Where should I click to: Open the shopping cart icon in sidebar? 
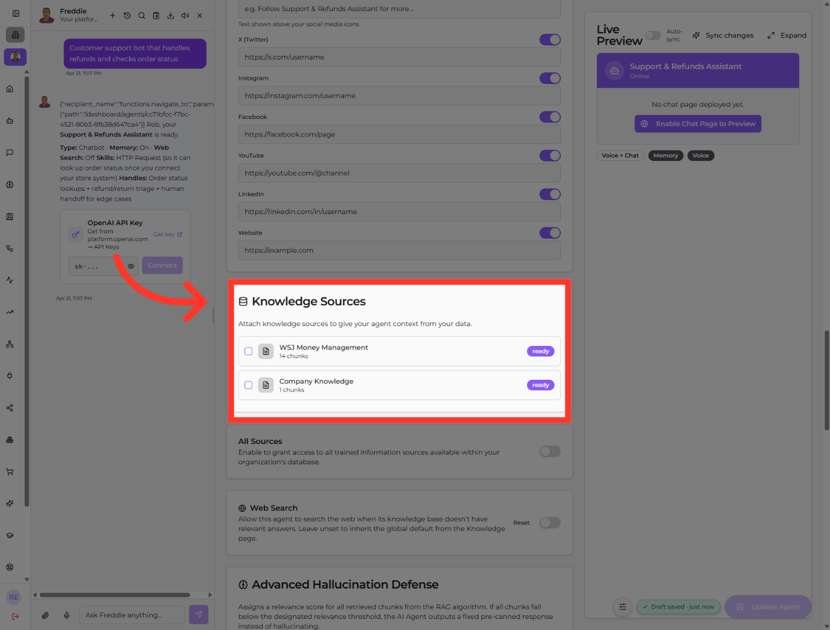point(10,471)
